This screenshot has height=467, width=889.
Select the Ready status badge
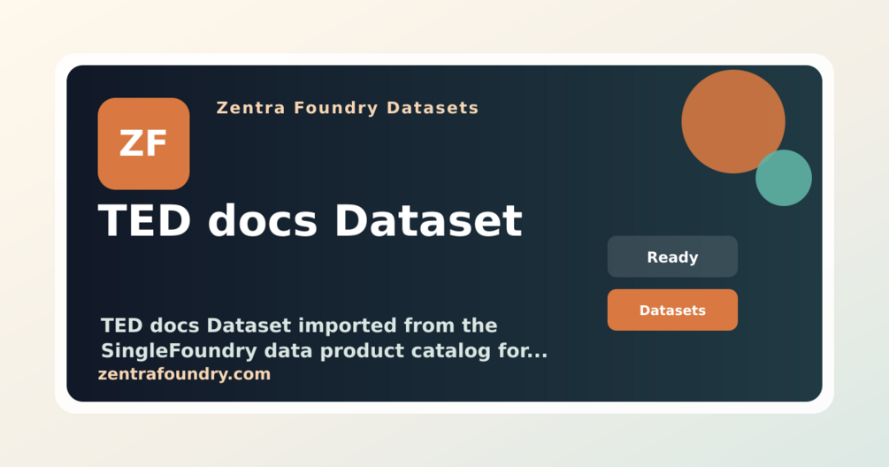pyautogui.click(x=672, y=256)
